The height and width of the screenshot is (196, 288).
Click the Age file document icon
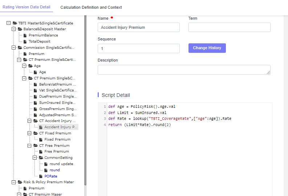pos(36,72)
